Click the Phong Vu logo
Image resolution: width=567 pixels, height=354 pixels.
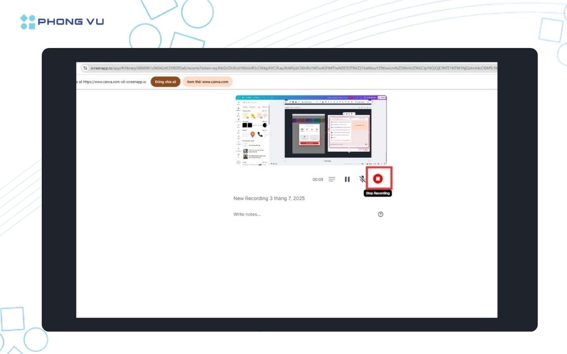[x=62, y=22]
